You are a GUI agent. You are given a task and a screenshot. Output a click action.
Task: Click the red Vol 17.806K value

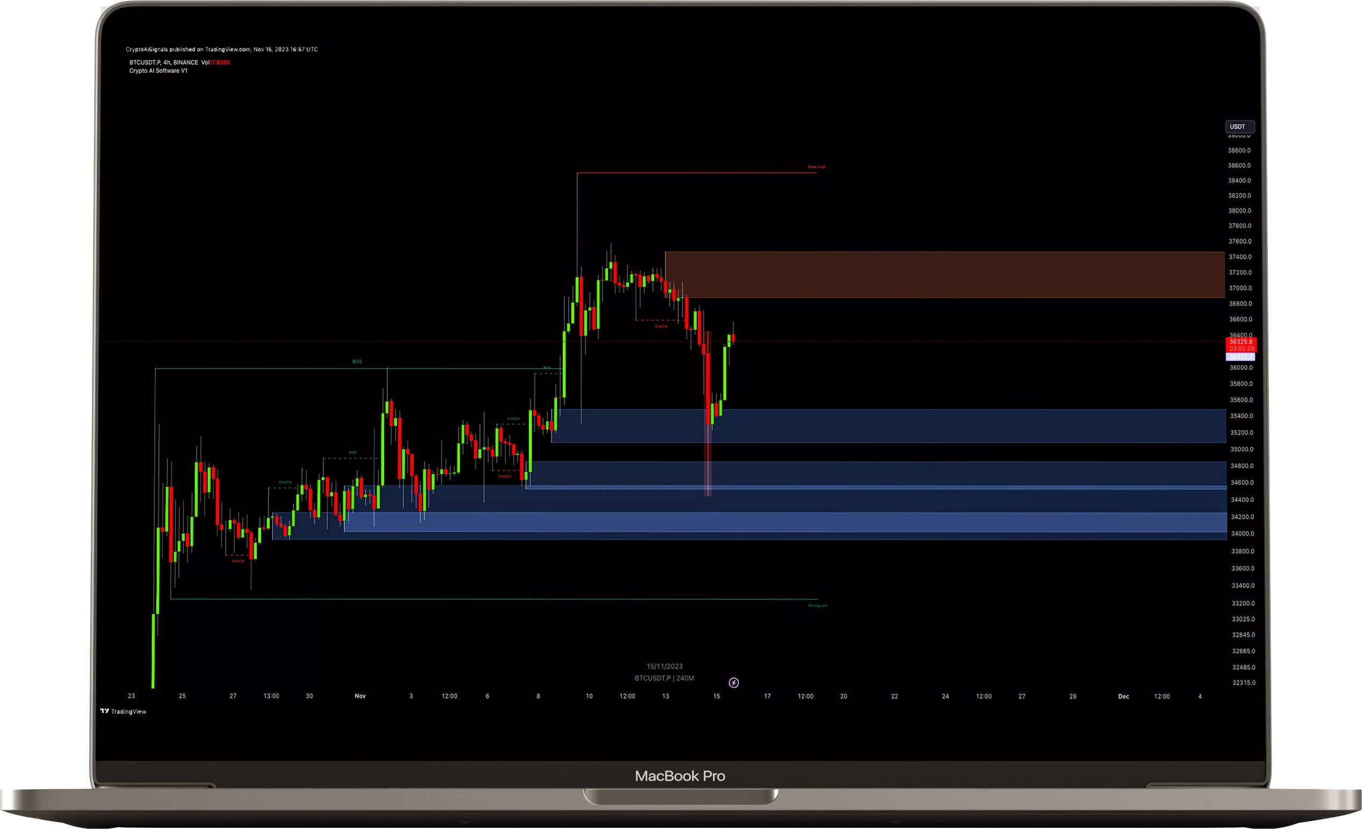(220, 62)
